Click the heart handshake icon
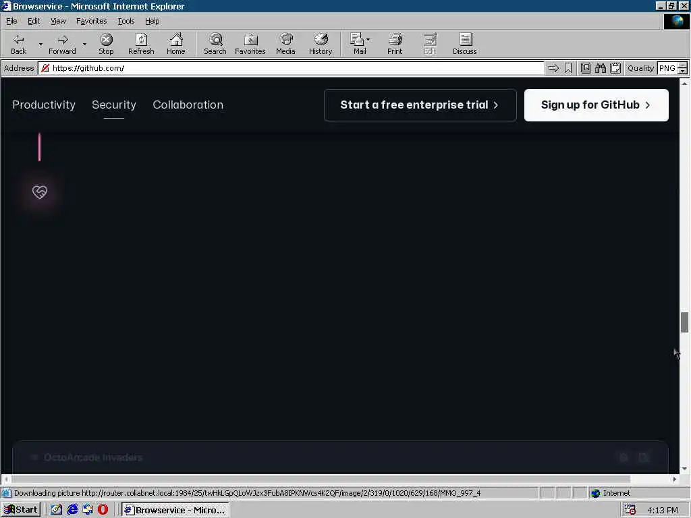Screen dimensions: 691x518 [40, 192]
